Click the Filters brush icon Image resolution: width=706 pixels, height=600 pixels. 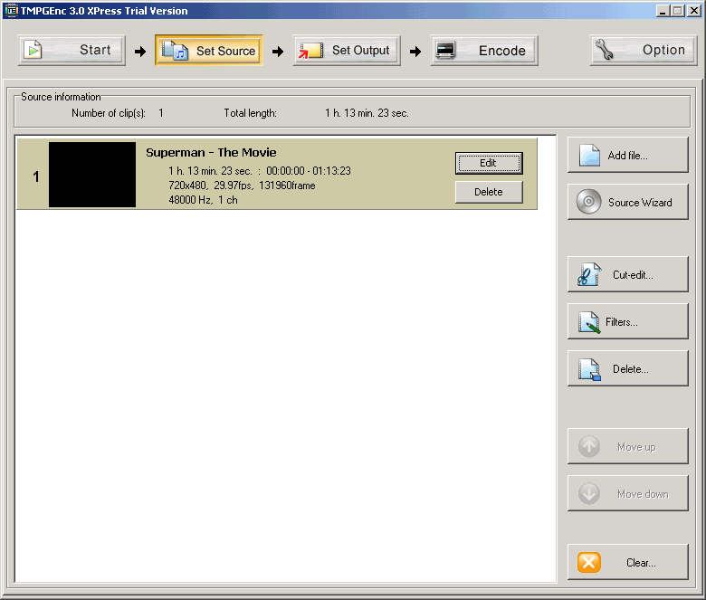point(589,321)
